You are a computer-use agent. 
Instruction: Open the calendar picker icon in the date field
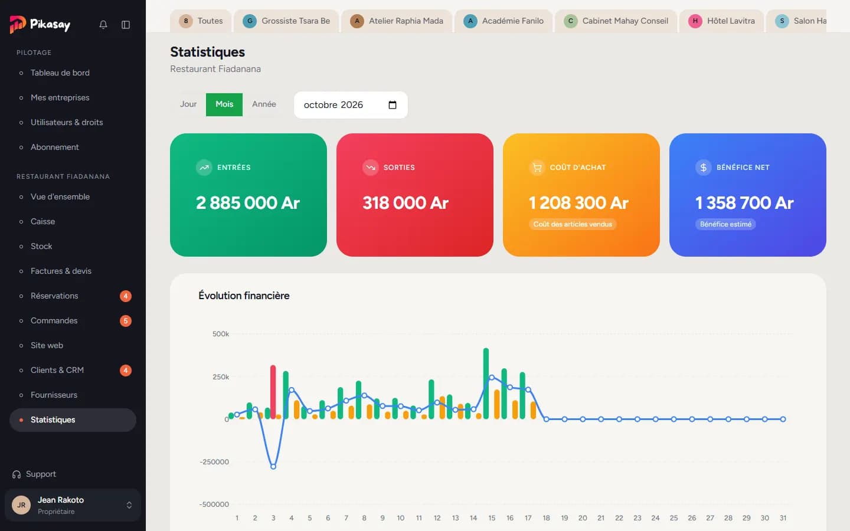(393, 105)
